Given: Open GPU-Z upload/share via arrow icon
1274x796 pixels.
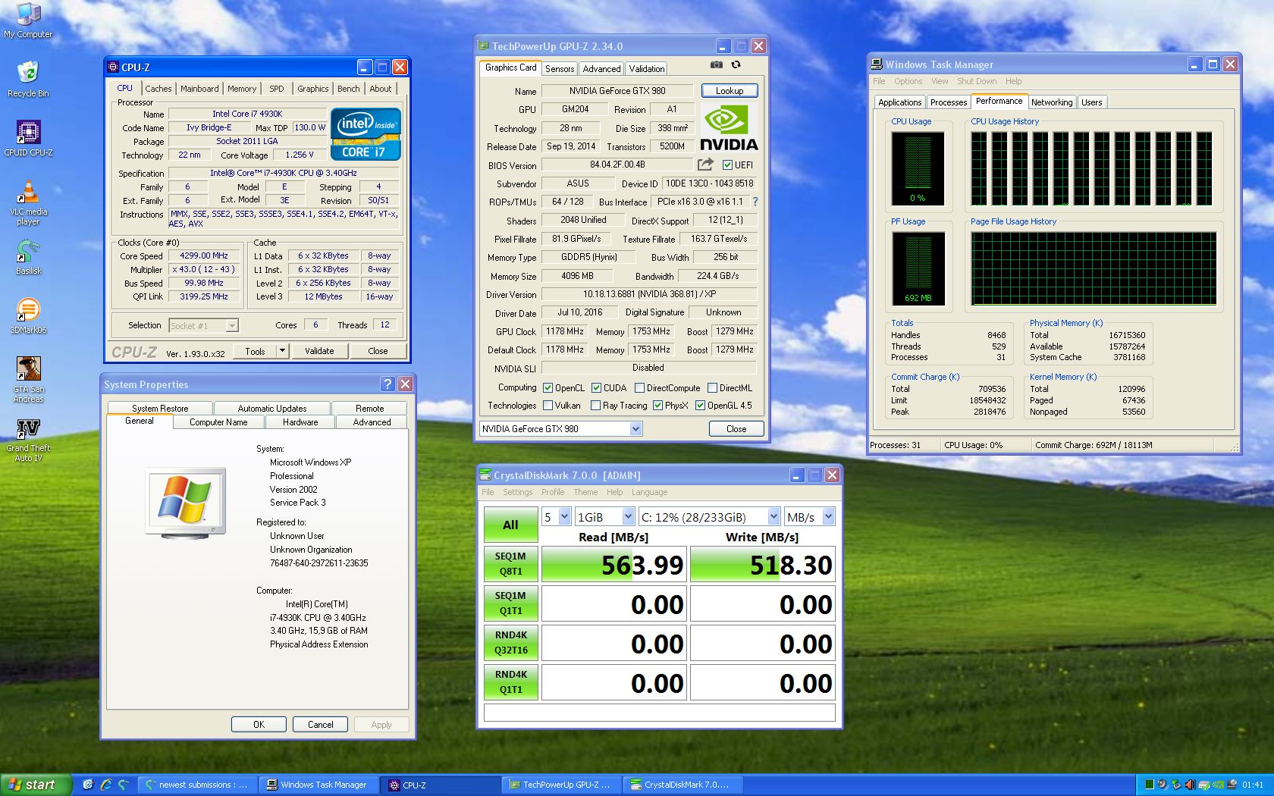Looking at the screenshot, I should [704, 164].
